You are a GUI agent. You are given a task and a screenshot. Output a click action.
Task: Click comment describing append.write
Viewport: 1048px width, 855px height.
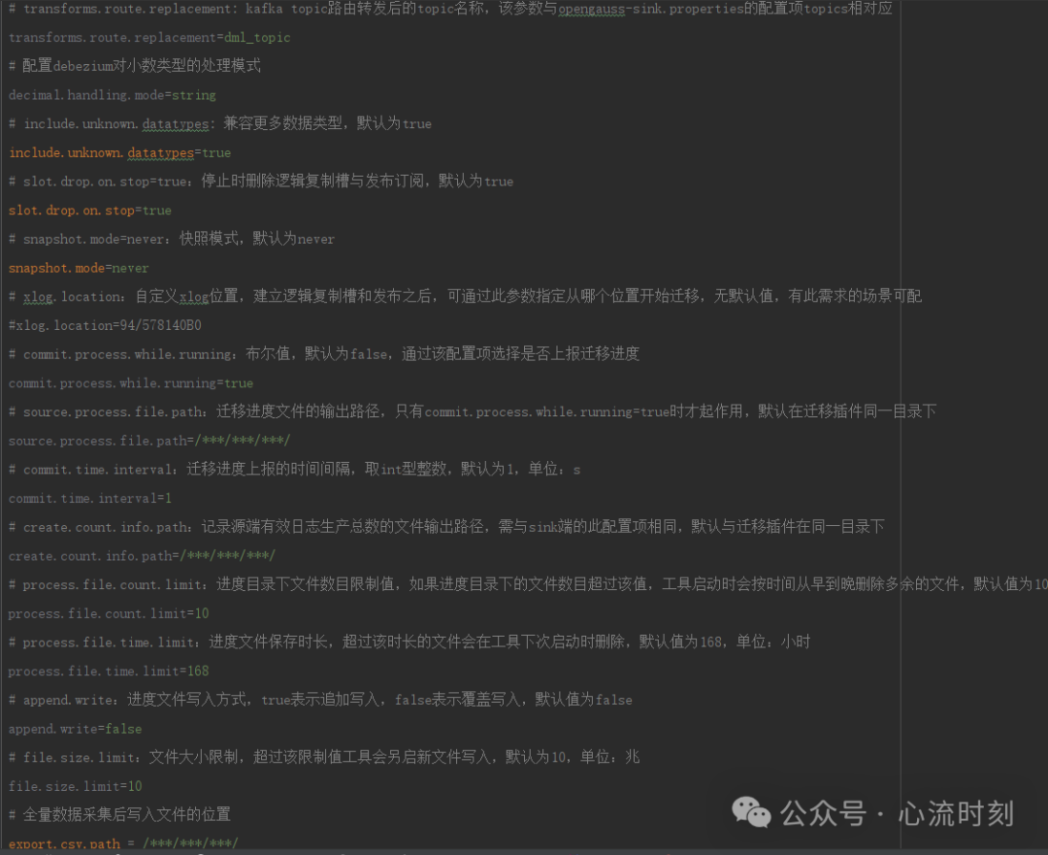pyautogui.click(x=321, y=700)
